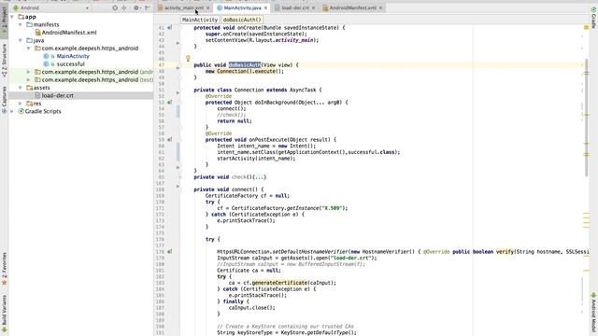Click the class icon beside successful in the tree
The height and width of the screenshot is (336, 598).
(46, 64)
